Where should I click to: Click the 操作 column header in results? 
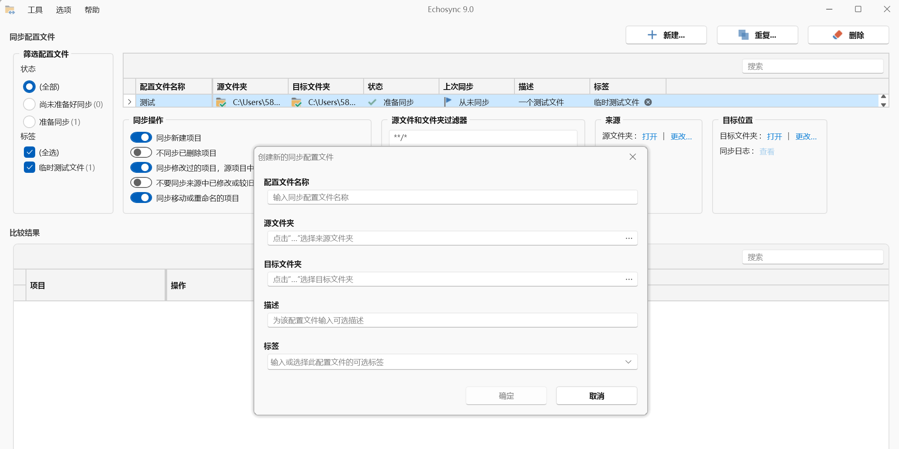coord(210,285)
